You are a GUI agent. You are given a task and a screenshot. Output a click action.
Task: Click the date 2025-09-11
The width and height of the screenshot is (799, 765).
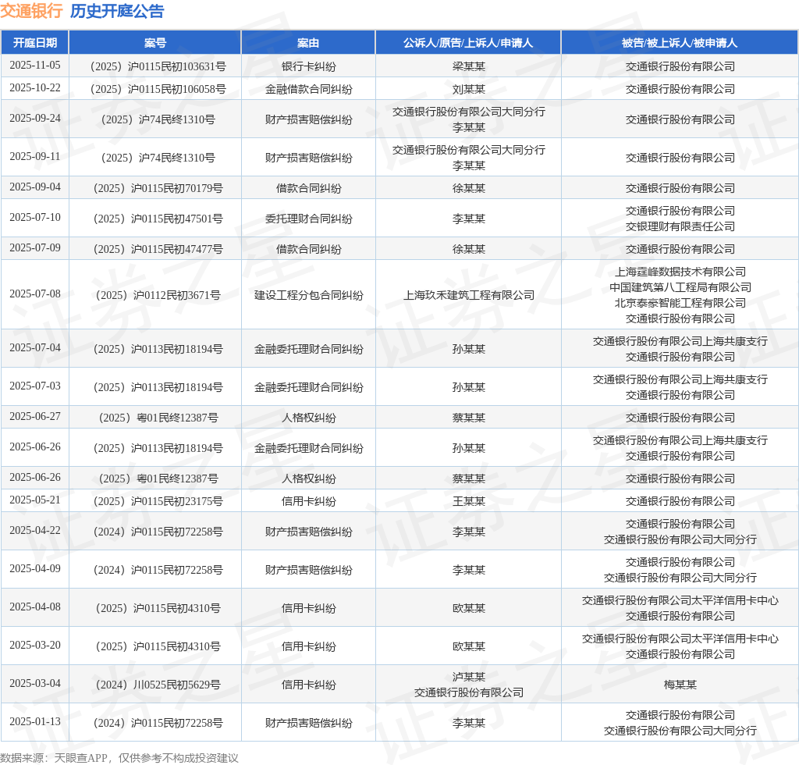tap(34, 156)
